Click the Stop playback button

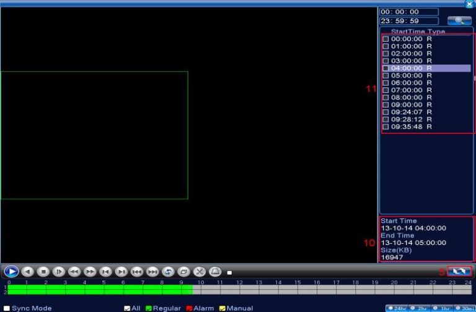click(x=43, y=272)
